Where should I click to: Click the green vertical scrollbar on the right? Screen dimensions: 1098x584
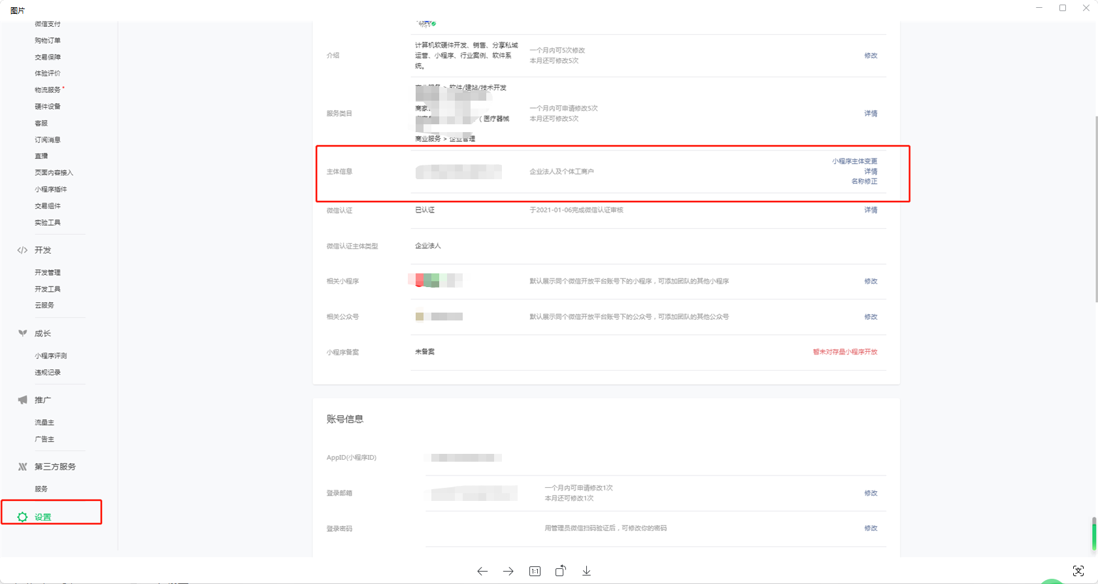(x=1094, y=534)
